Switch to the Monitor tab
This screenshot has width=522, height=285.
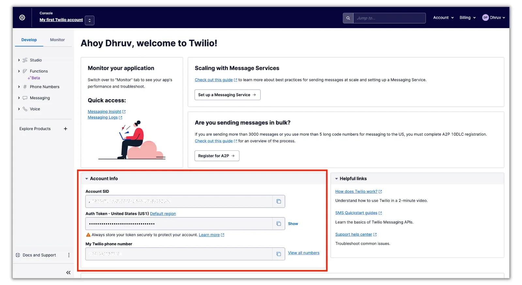click(57, 40)
